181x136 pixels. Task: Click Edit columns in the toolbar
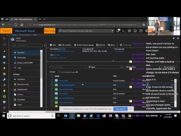point(65,45)
